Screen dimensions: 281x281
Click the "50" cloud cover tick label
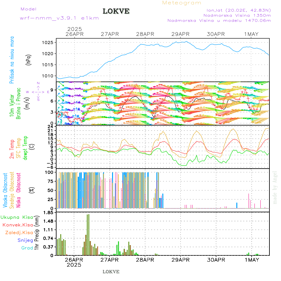click(51, 190)
